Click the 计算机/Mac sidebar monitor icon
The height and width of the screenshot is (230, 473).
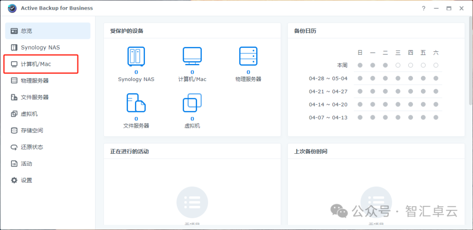point(14,64)
